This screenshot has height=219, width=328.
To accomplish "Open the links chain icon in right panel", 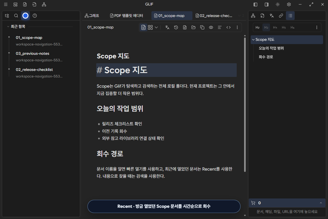I will (281, 16).
